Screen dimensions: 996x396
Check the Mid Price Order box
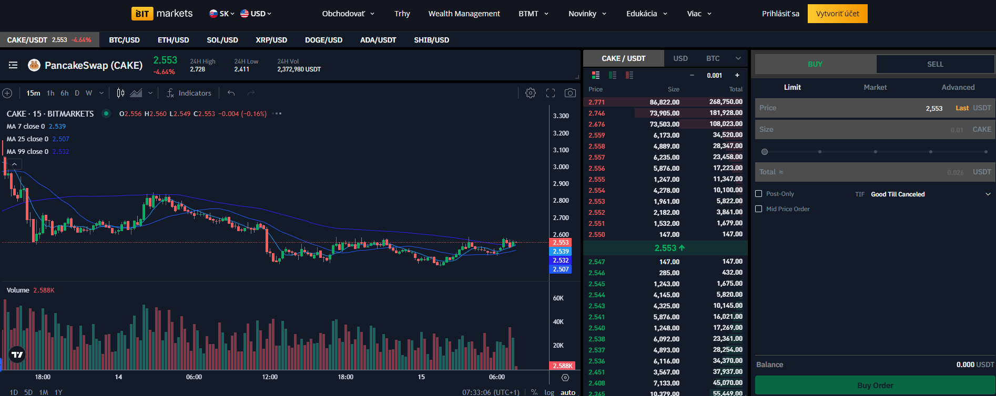(758, 209)
